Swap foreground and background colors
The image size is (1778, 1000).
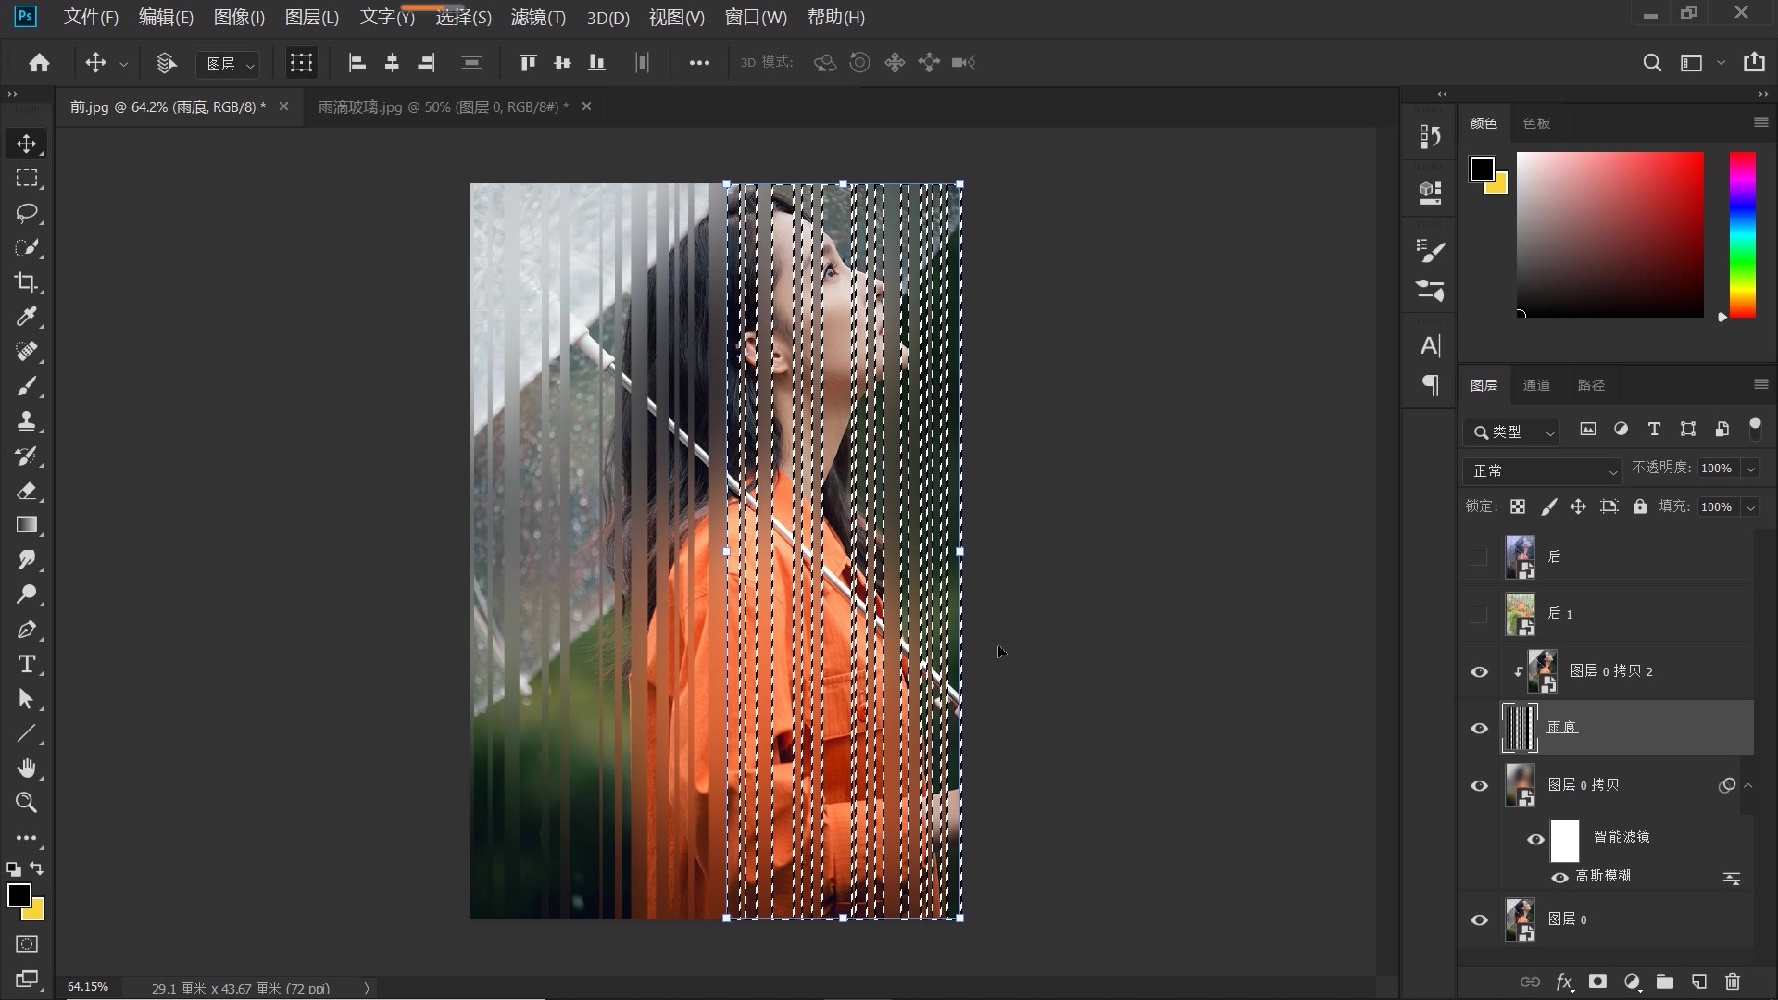[37, 869]
